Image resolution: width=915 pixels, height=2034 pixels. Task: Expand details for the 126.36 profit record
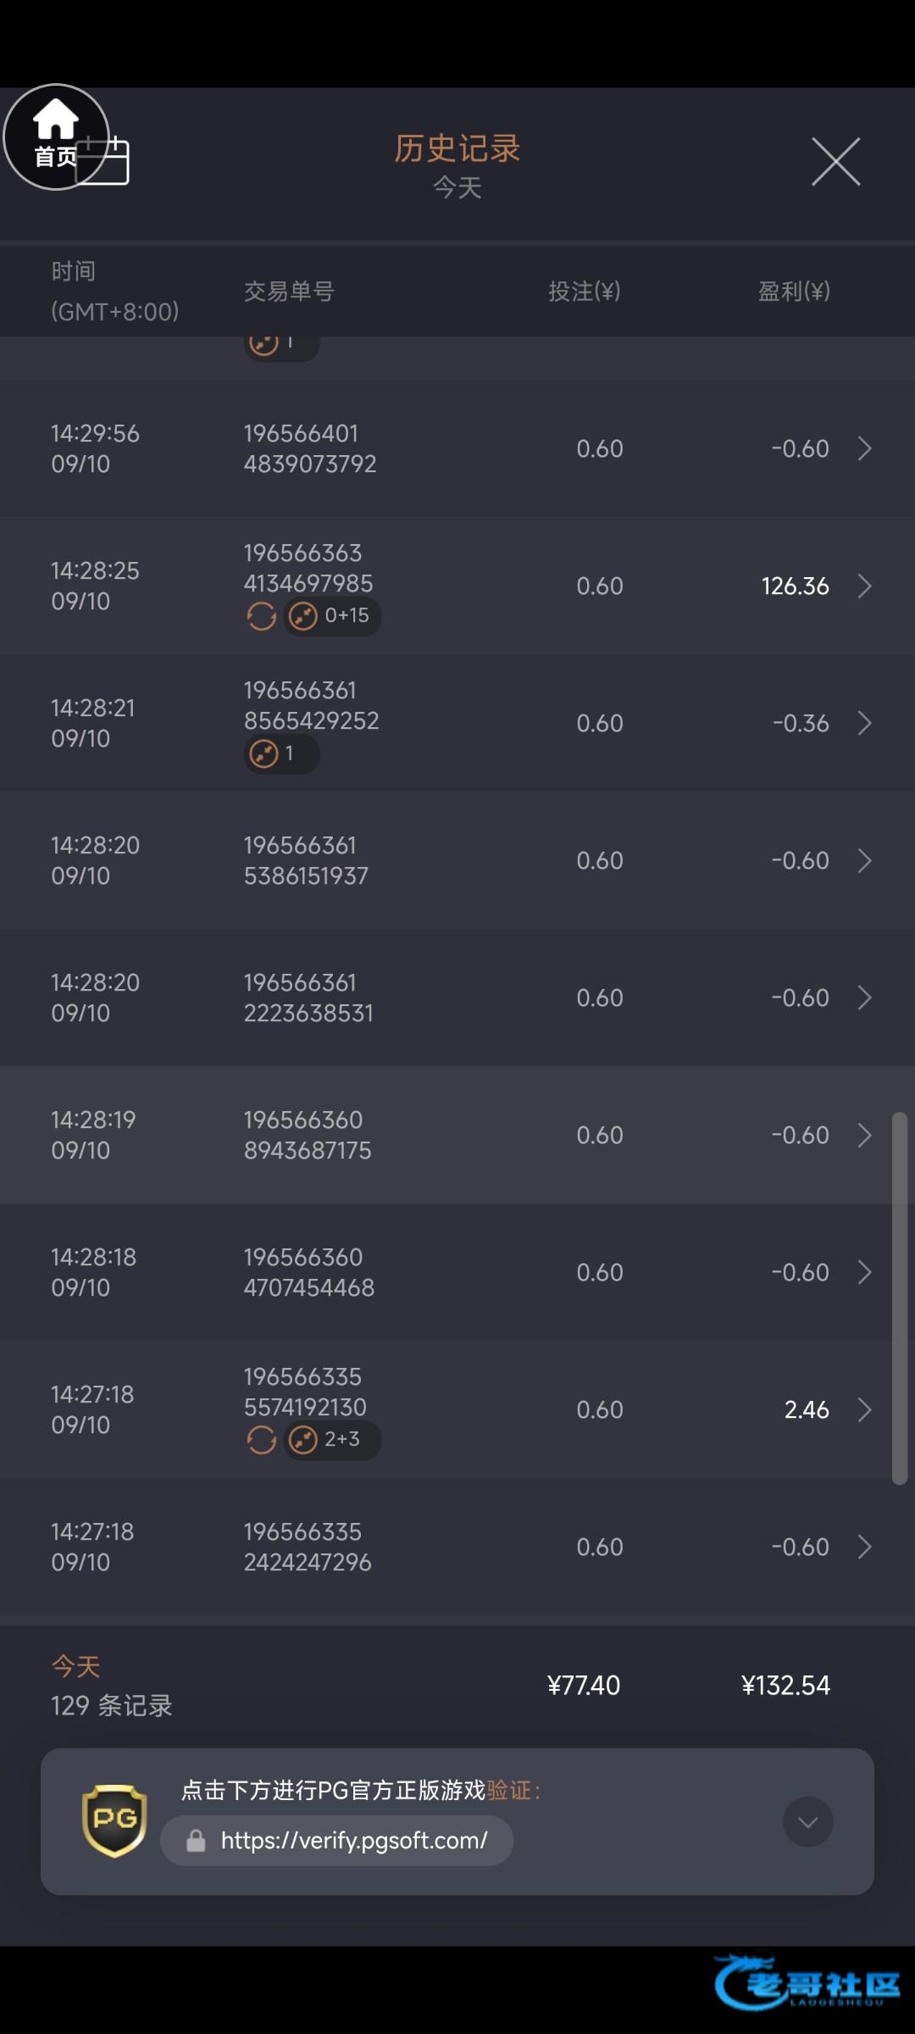[x=864, y=586]
